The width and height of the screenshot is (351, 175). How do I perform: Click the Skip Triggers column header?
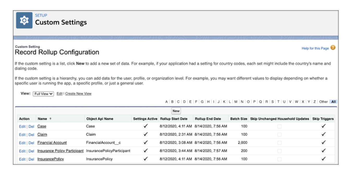tap(323, 119)
